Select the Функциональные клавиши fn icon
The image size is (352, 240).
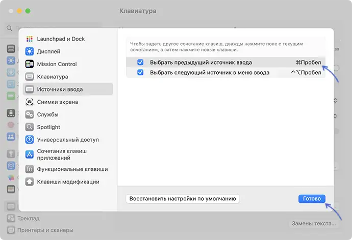click(x=30, y=169)
